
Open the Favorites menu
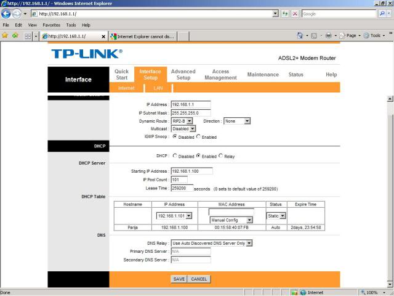click(51, 25)
